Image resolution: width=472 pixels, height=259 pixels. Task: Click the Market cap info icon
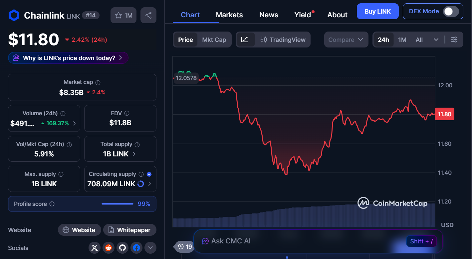click(x=98, y=82)
